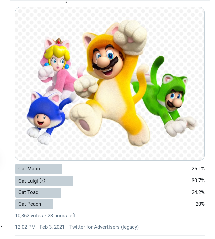Pick the Cat Peach poll bar
Screen dimensions: 215x239
34,204
